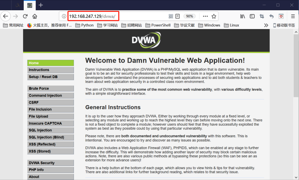
Task: Click the forward navigation arrow
Action: pyautogui.click(x=15, y=16)
